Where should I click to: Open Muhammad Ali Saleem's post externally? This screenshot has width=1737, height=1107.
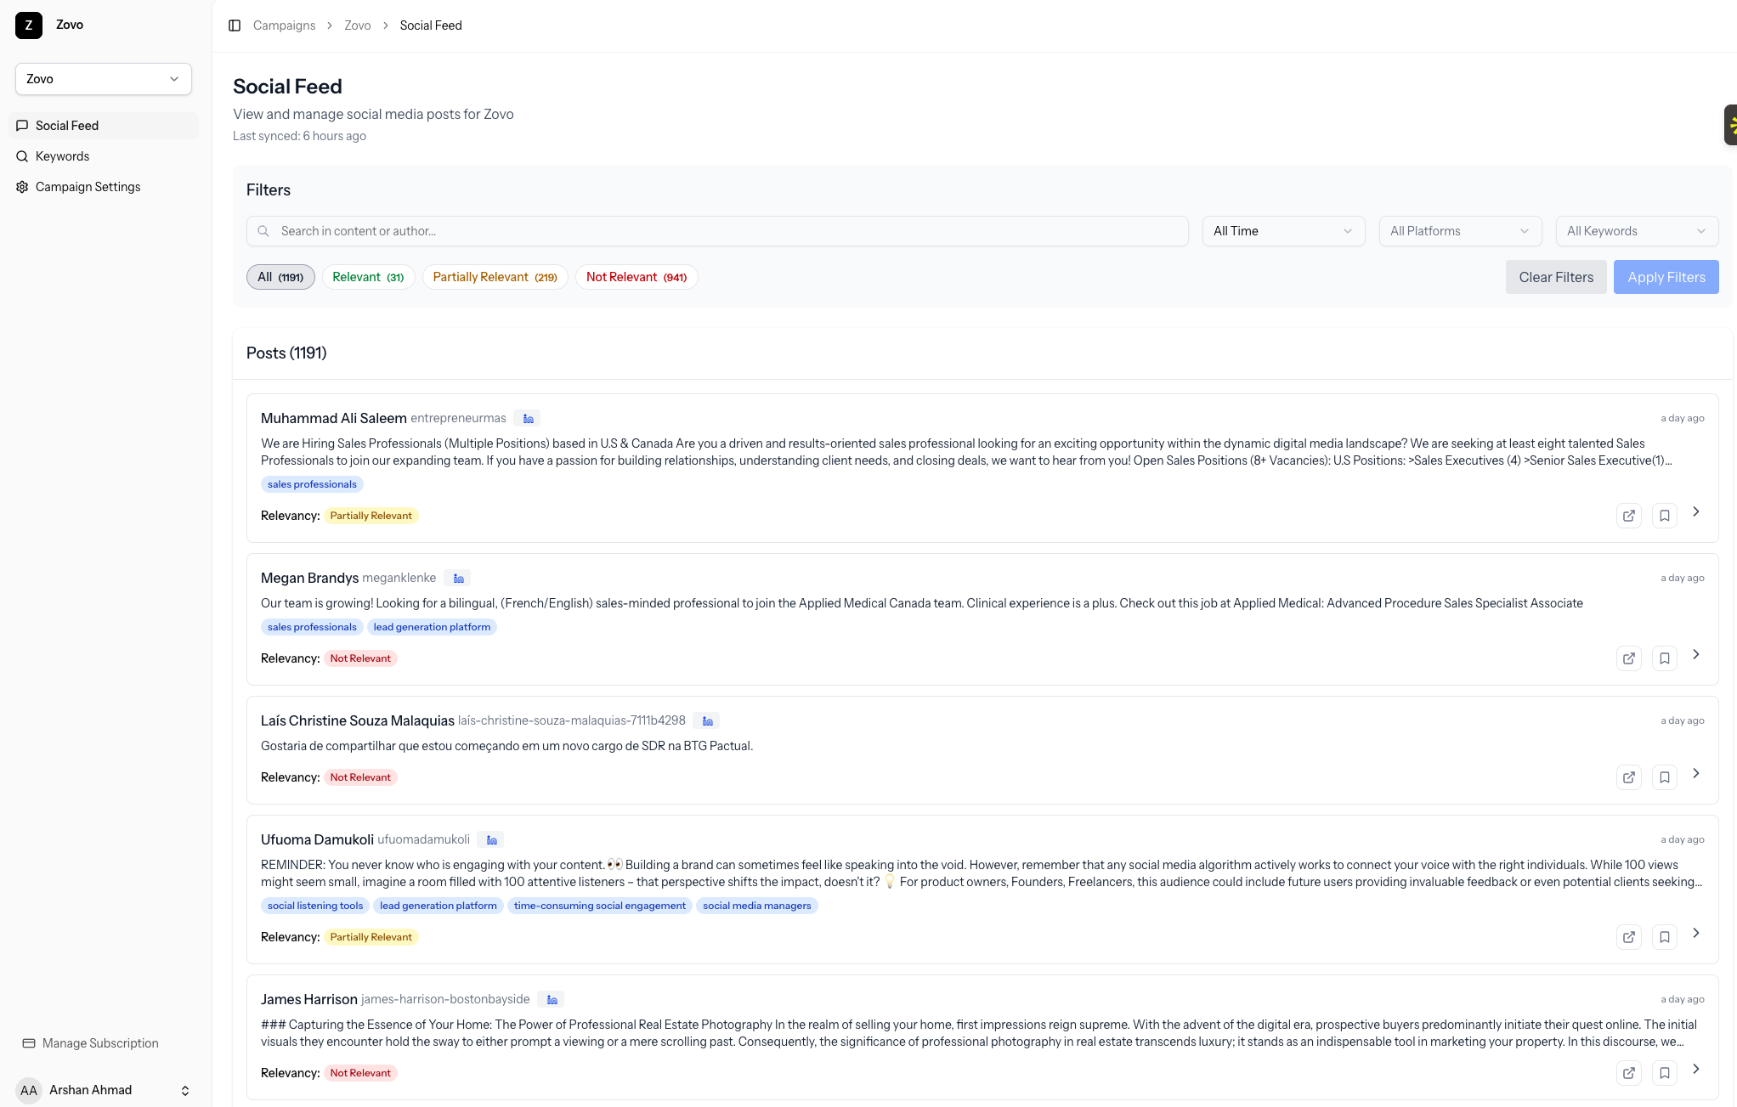[x=1628, y=516]
